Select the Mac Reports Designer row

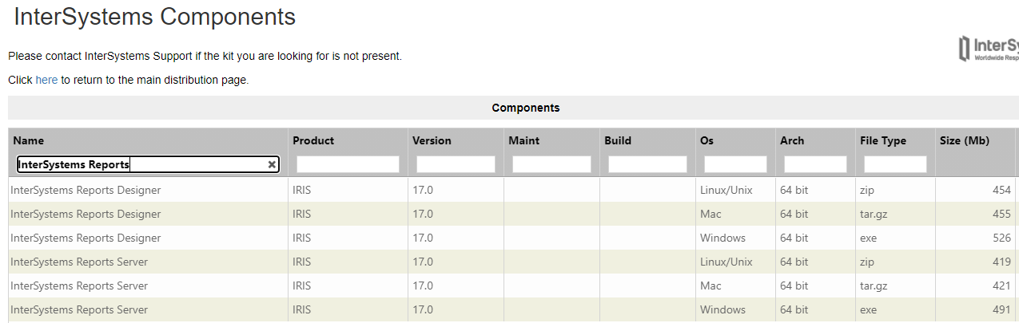(x=86, y=214)
